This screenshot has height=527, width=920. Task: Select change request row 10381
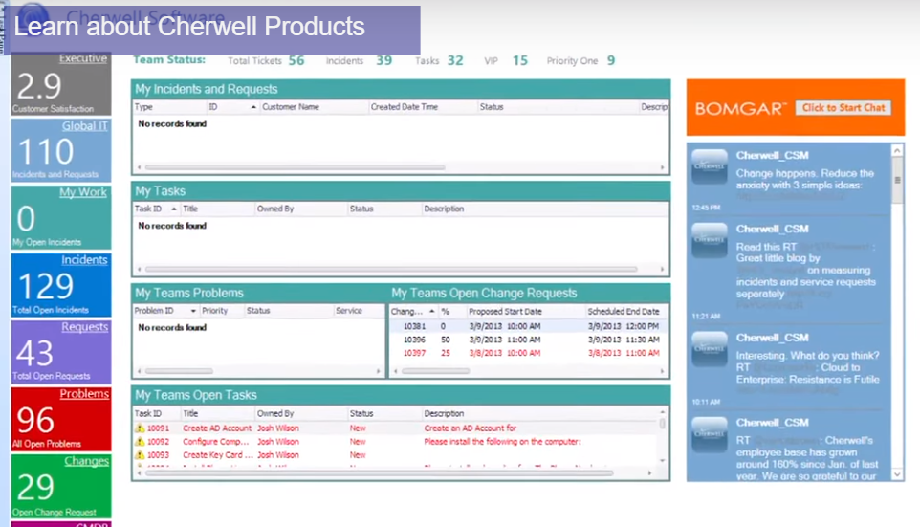528,326
